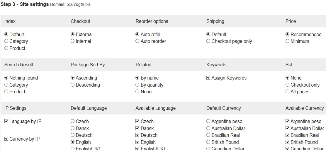Toggle Language by IP checkbox
The height and width of the screenshot is (150, 326).
click(6, 121)
